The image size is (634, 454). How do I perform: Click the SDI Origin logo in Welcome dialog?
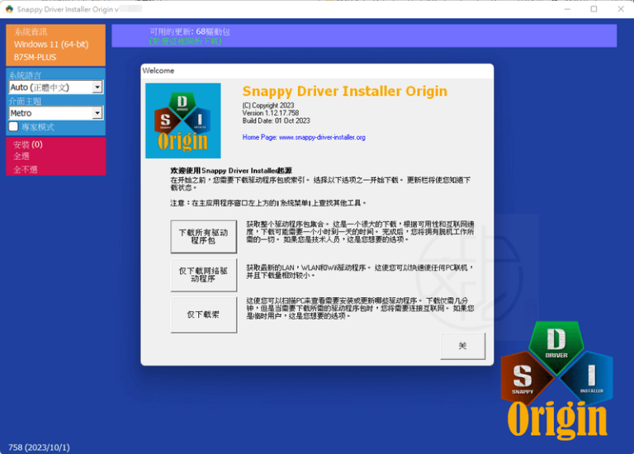tap(182, 121)
